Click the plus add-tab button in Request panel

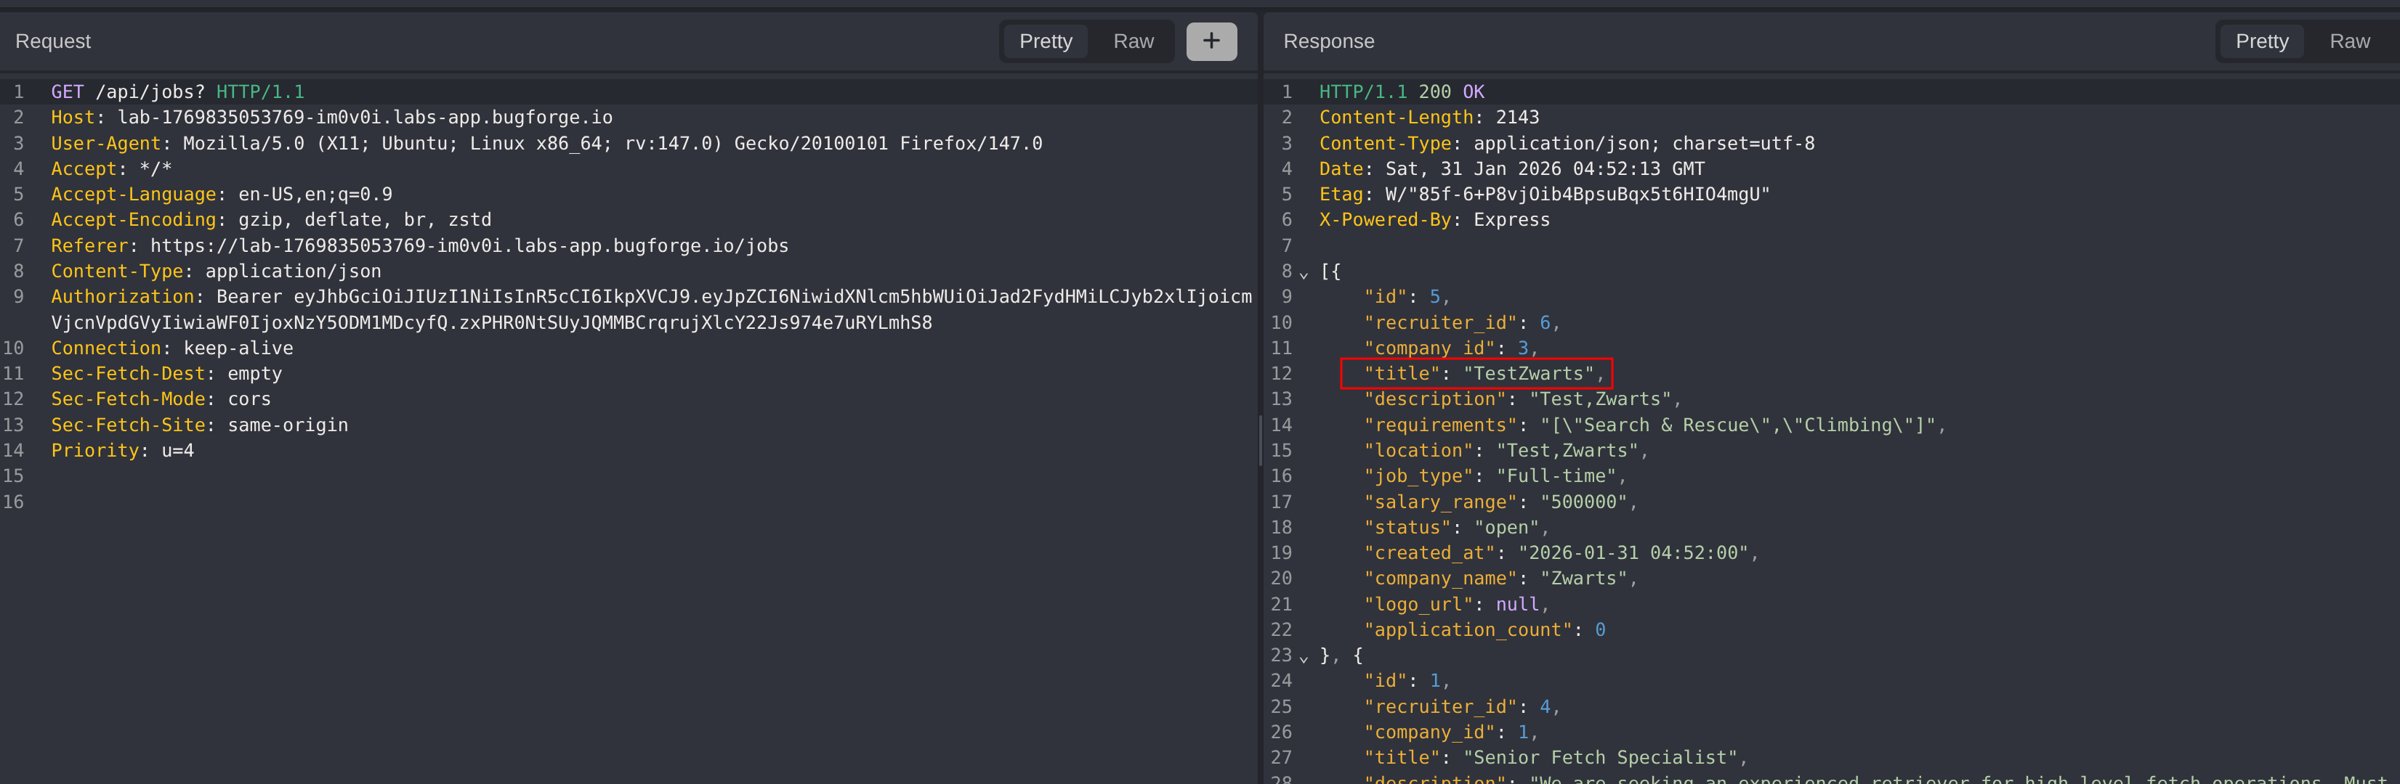pyautogui.click(x=1211, y=41)
